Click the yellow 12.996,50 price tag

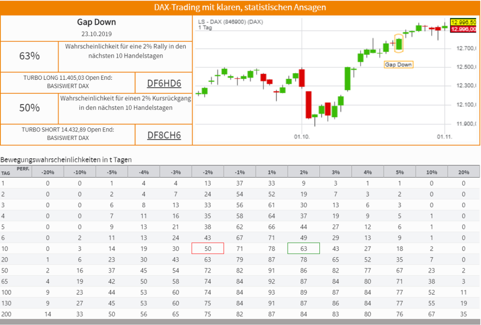(x=463, y=23)
